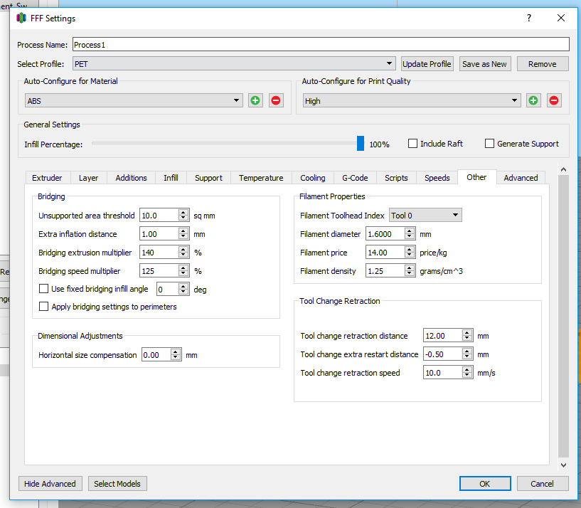Viewport: 581px width, 508px height.
Task: Increase Horizontal size compensation with up arrow
Action: point(176,352)
